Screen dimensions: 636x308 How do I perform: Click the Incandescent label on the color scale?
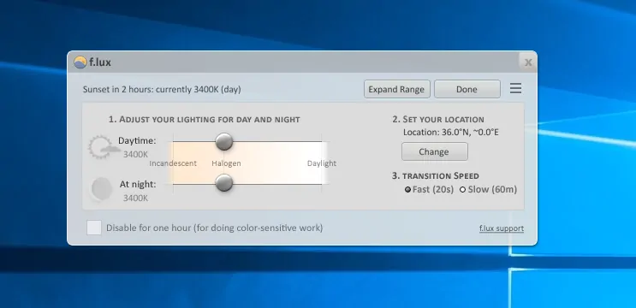pos(173,163)
